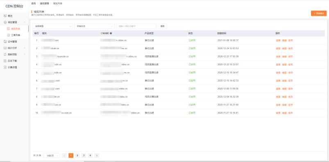Go to 首页 in the breadcrumb
The height and width of the screenshot is (162, 329).
coord(33,4)
